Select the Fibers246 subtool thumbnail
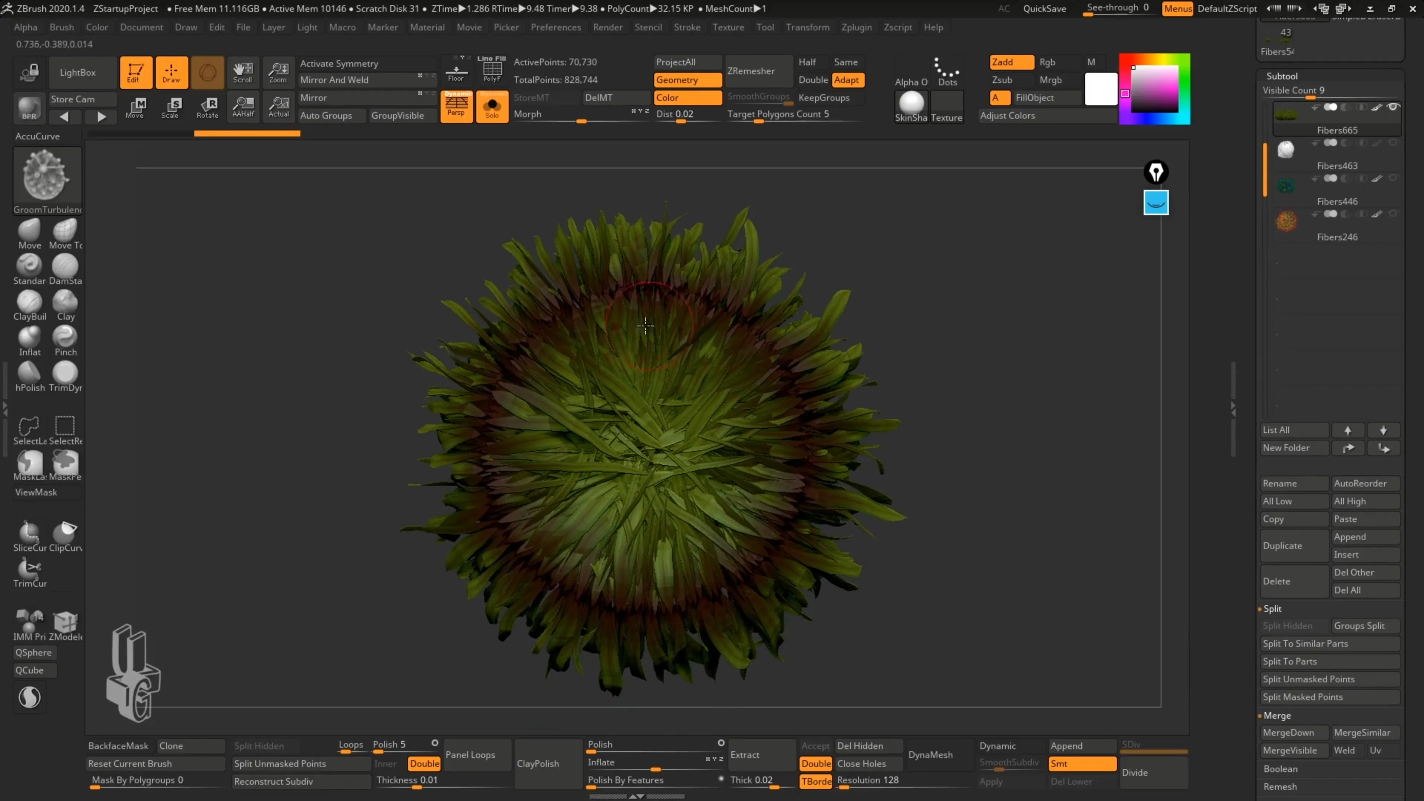 (x=1286, y=221)
